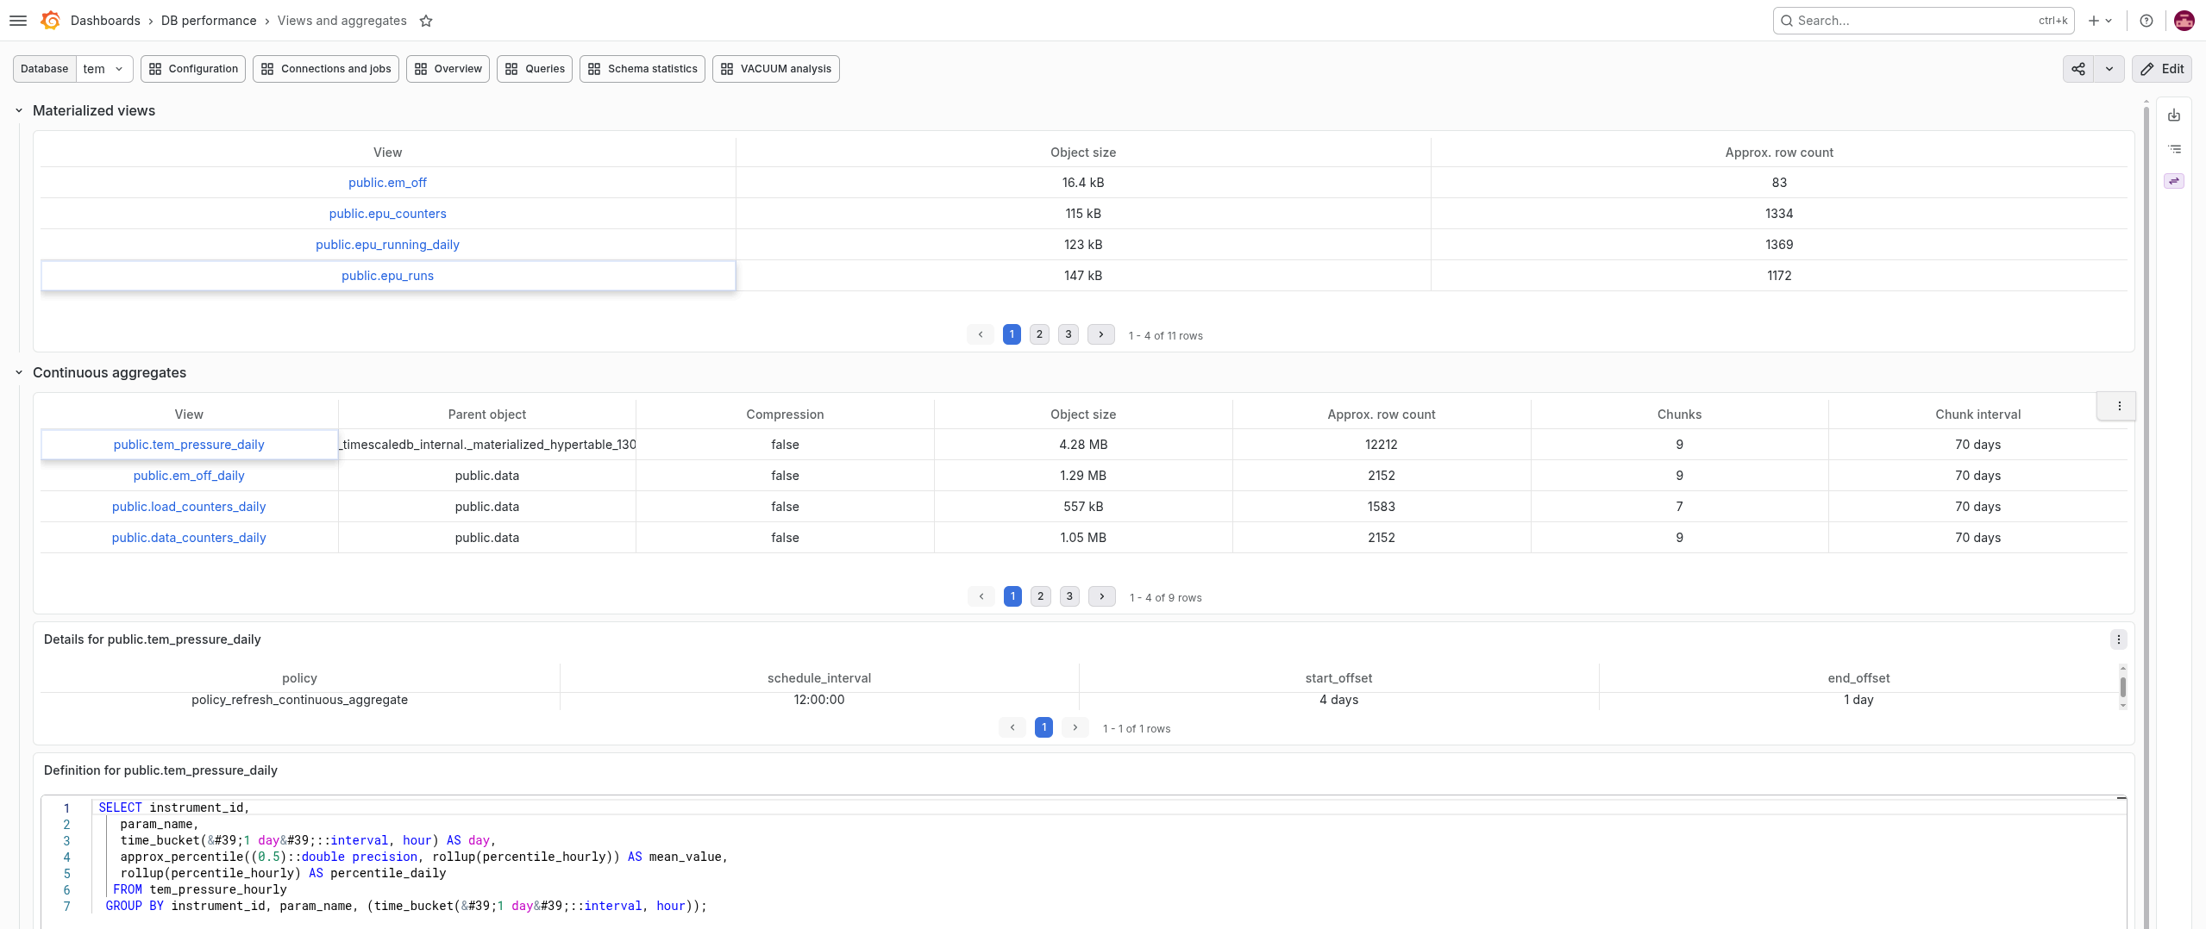The width and height of the screenshot is (2206, 929).
Task: Click the export download icon in sidebar
Action: pos(2174,115)
